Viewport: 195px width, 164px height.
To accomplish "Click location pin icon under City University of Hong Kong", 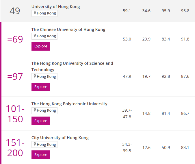I will click(35, 144).
